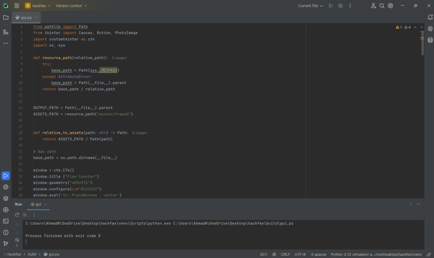Viewport: 434px width, 258px height.
Task: Open Python 3.12 virtualenv interpreter selector
Action: click(376, 254)
